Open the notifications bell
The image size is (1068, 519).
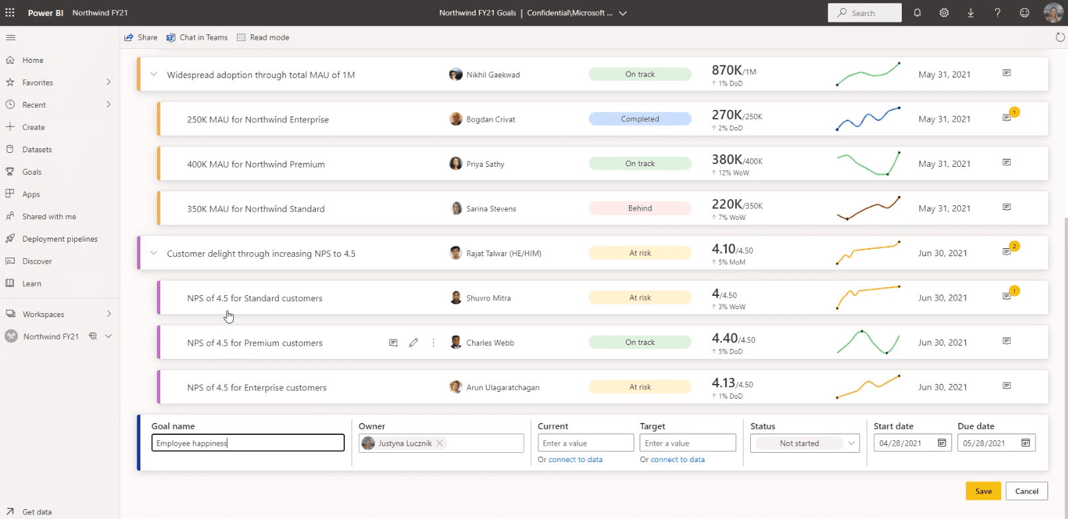(x=917, y=13)
